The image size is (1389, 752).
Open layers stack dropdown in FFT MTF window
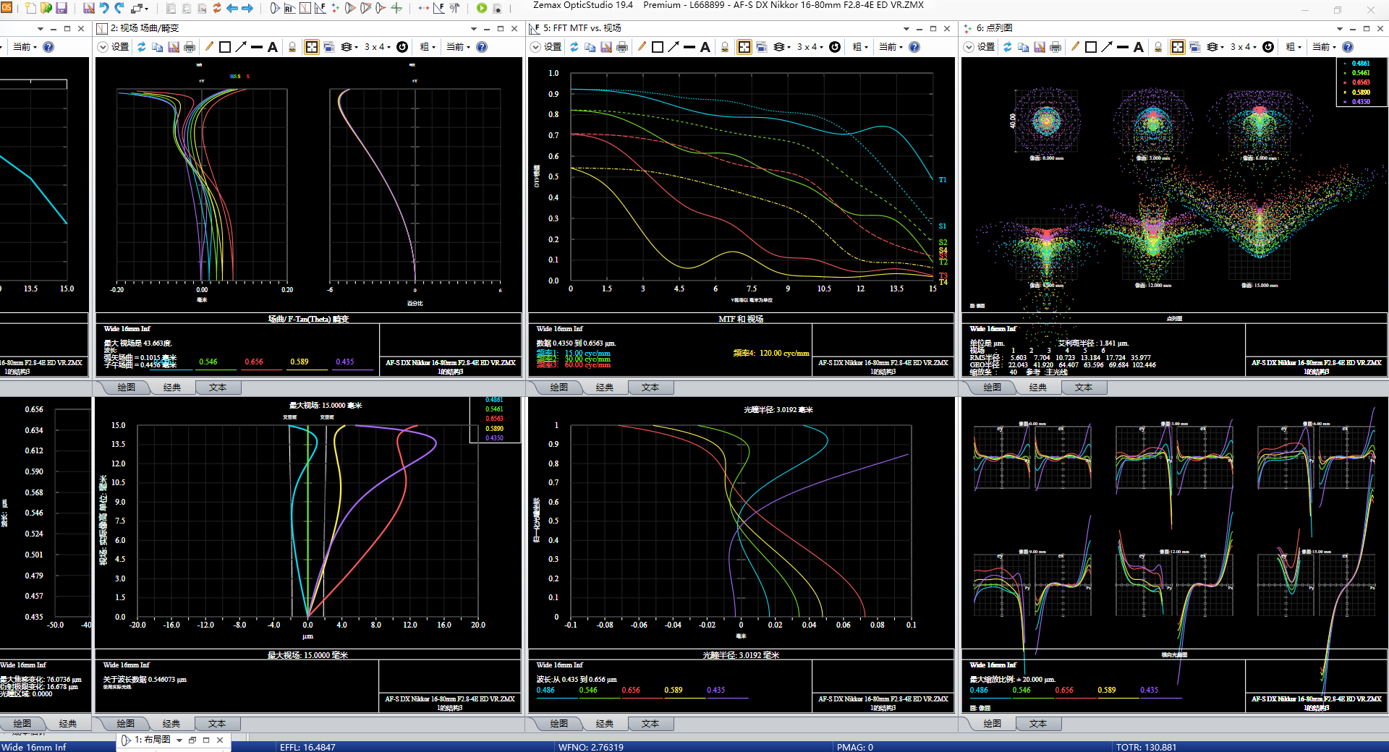click(x=782, y=47)
